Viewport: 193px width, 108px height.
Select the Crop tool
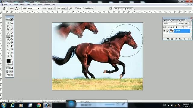8,29
